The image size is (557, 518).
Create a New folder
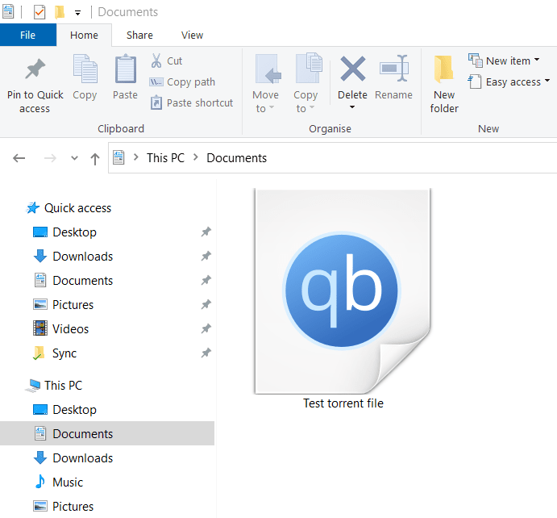pyautogui.click(x=444, y=84)
